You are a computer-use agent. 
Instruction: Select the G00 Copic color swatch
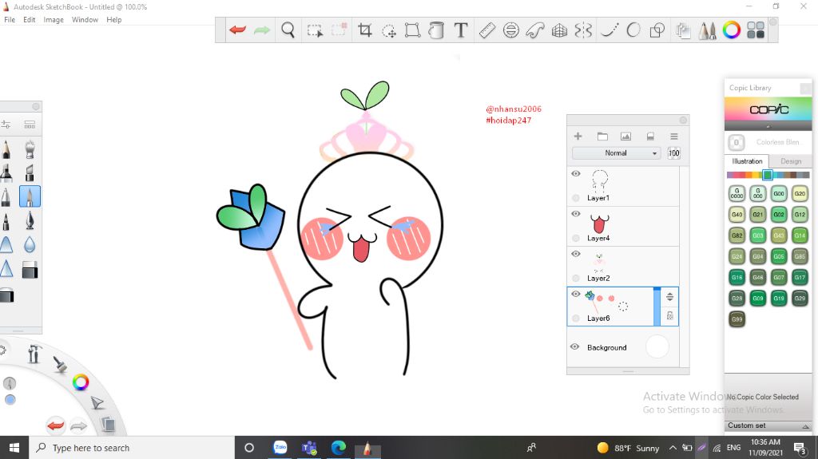tap(778, 193)
